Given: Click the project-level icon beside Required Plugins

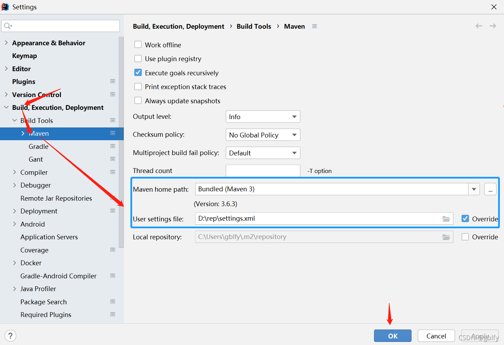Looking at the screenshot, I should coord(112,314).
